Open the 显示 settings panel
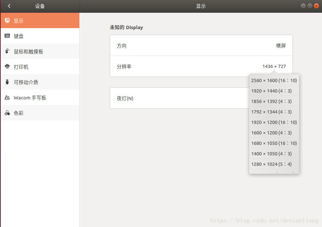The image size is (322, 227). (x=40, y=21)
